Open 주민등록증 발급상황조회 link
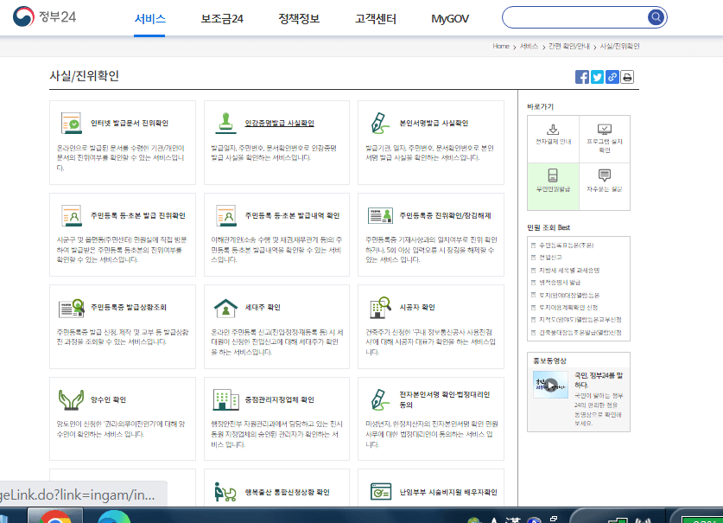Image resolution: width=723 pixels, height=523 pixels. click(x=129, y=308)
